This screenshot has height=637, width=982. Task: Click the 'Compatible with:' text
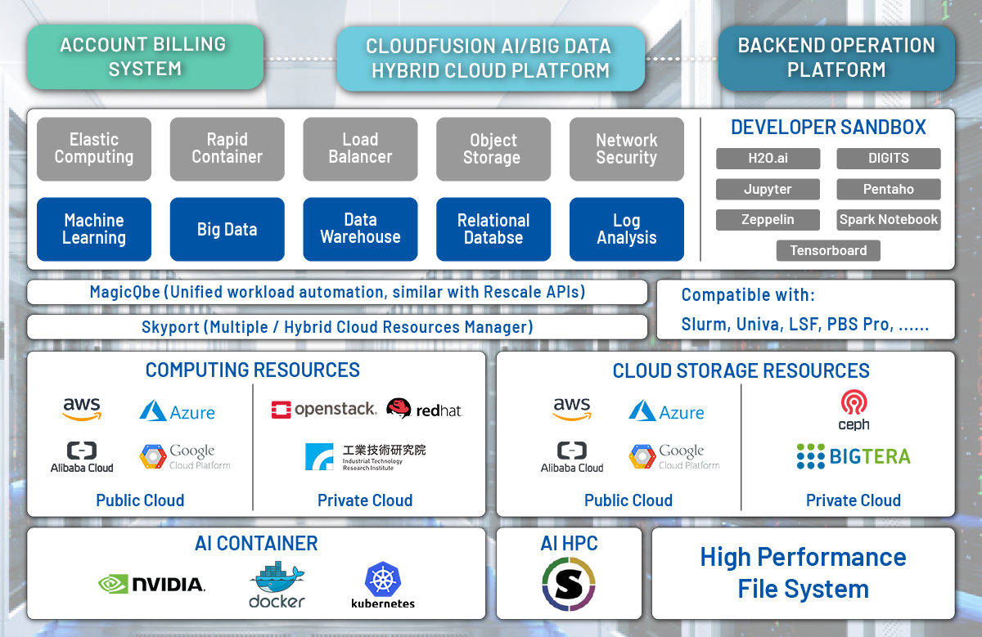pos(748,295)
